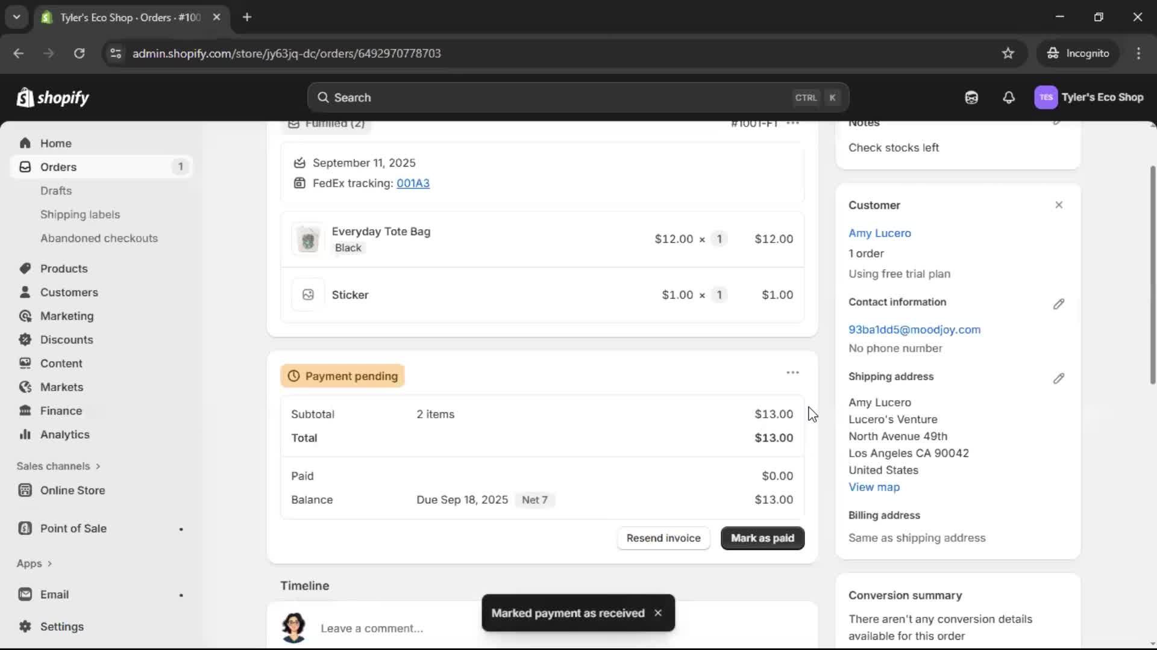Select Orders in the sidebar
Image resolution: width=1157 pixels, height=650 pixels.
(58, 167)
